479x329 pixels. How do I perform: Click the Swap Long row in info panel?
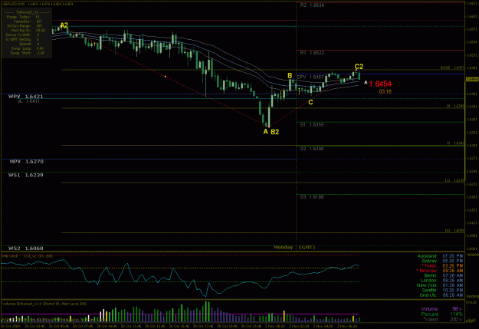tap(27, 48)
